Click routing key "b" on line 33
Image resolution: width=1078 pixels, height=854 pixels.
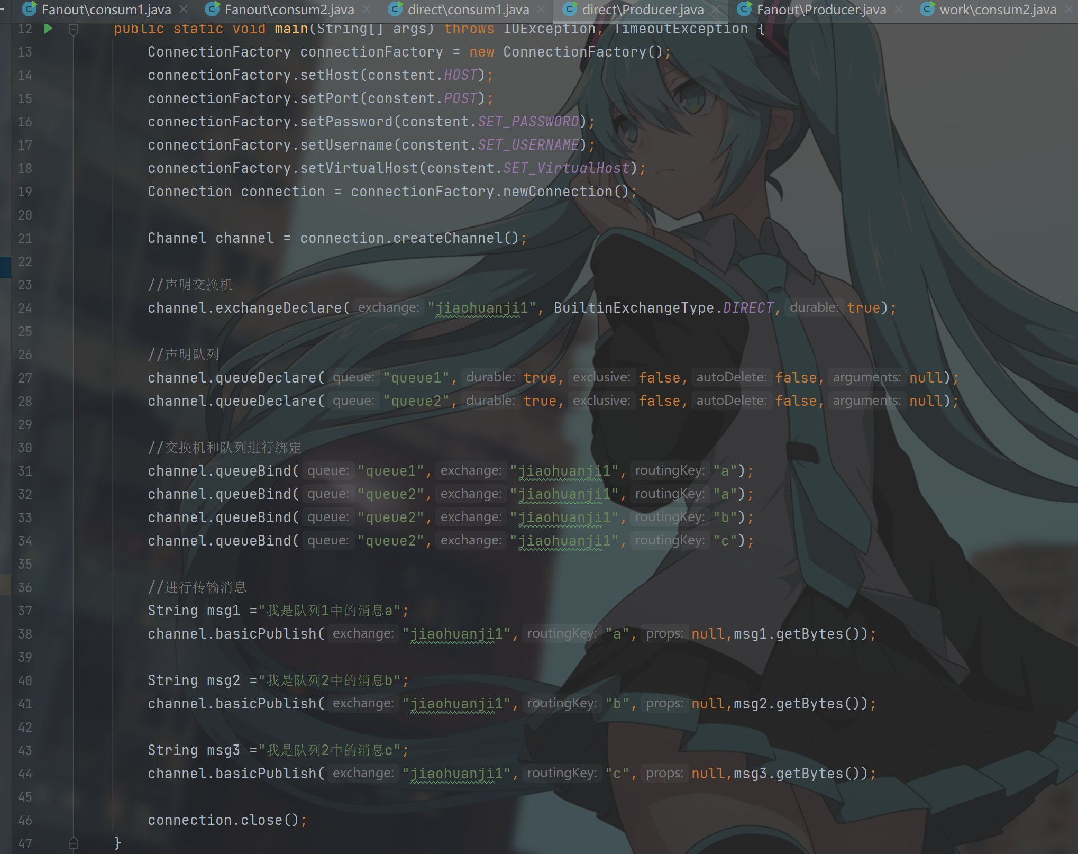[725, 517]
